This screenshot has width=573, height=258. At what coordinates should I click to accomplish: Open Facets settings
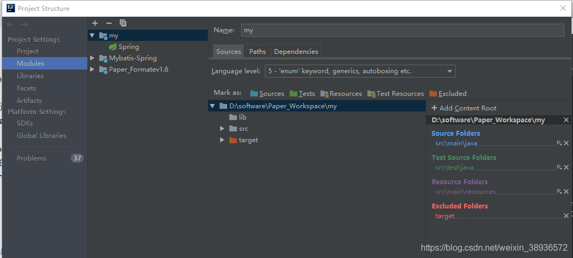tap(26, 88)
